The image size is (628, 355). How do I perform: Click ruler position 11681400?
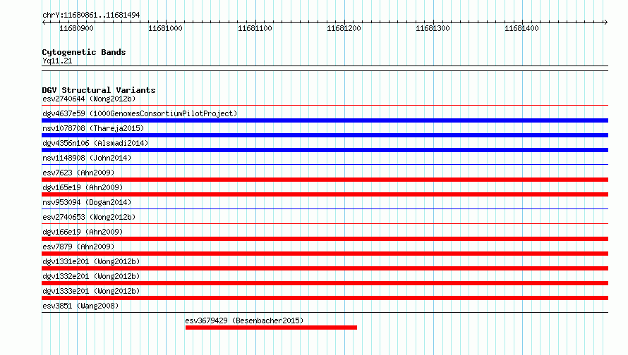tap(522, 28)
